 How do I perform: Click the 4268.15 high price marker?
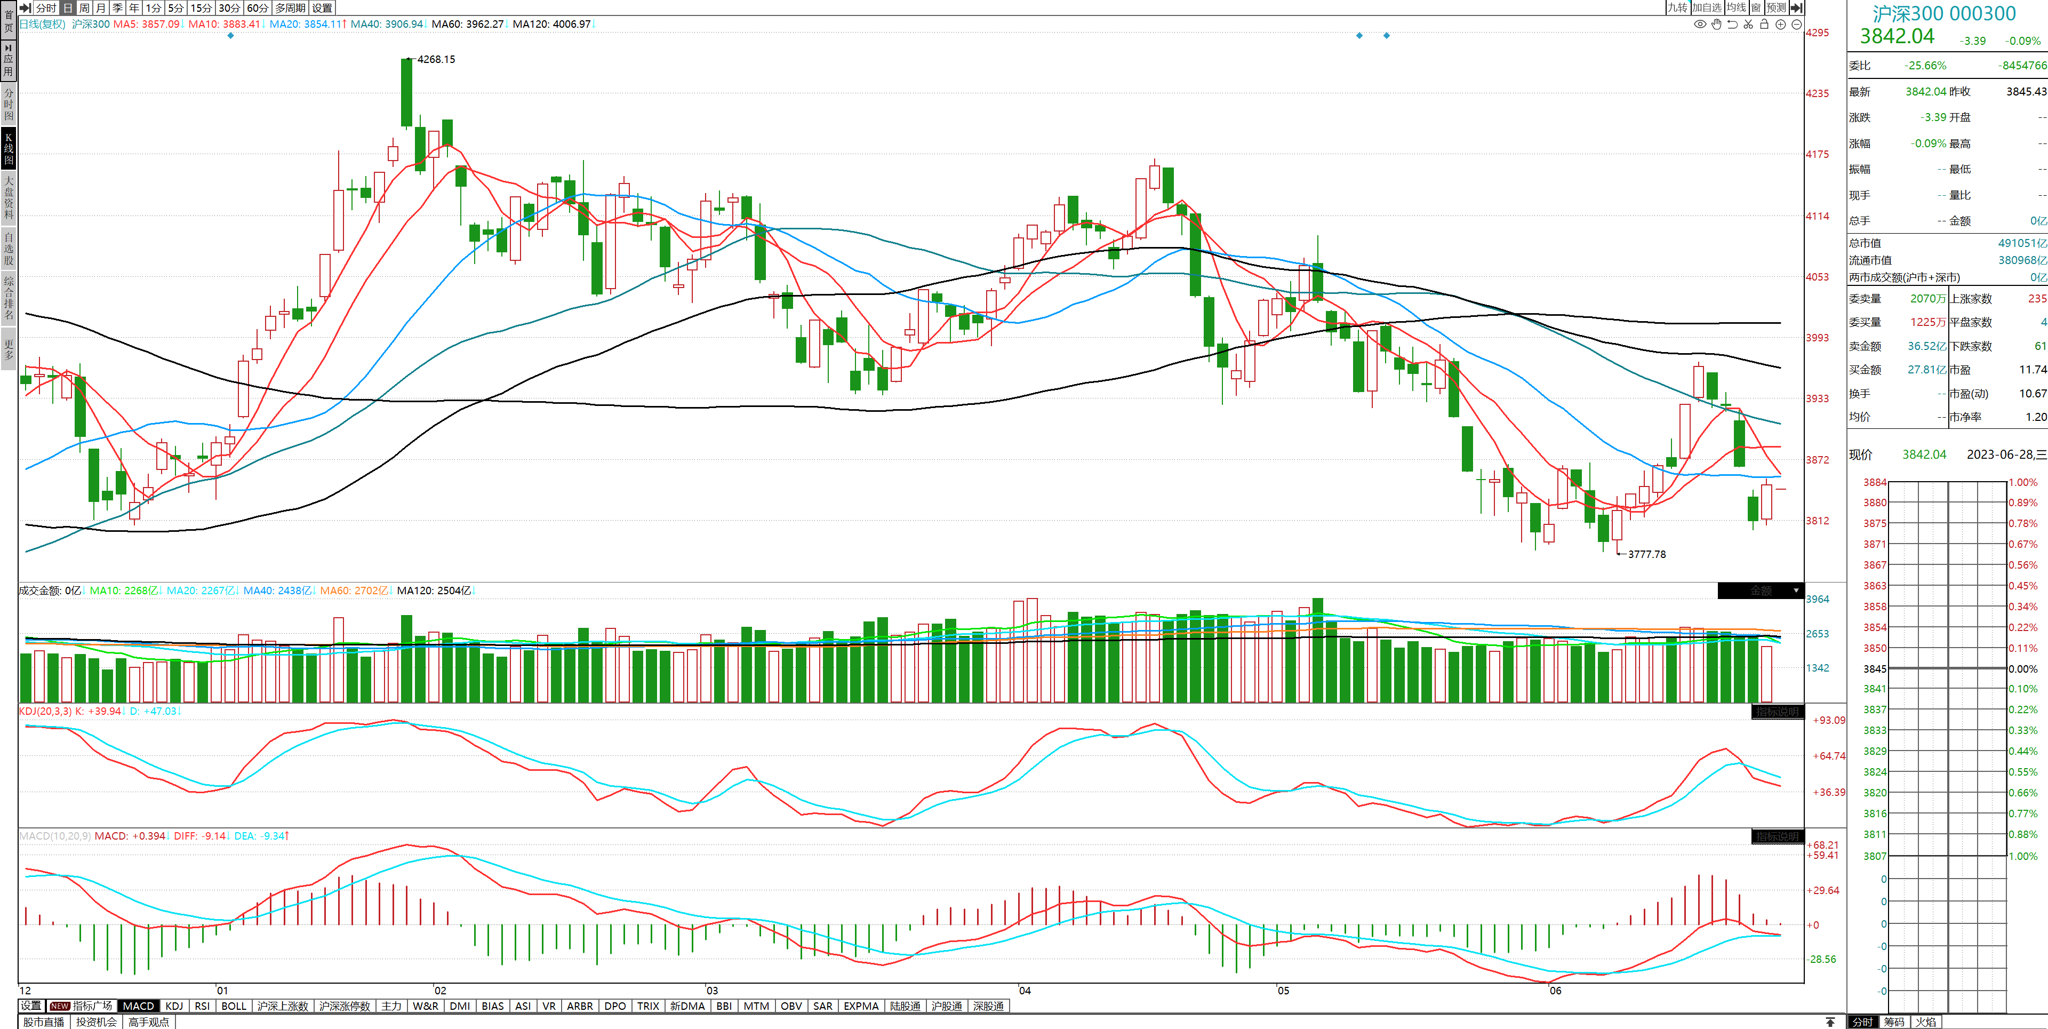tap(436, 60)
